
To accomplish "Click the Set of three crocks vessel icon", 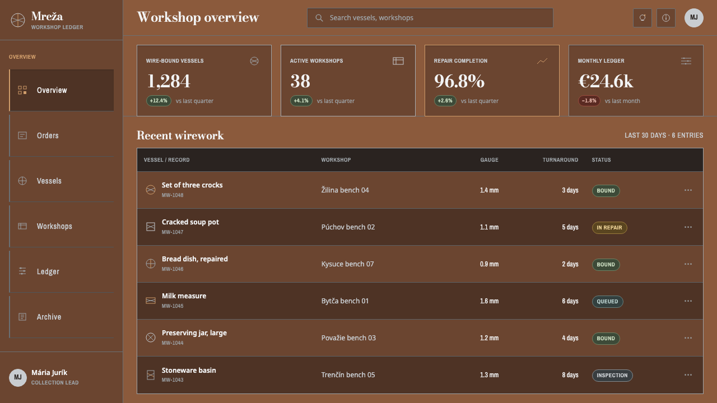I will tap(151, 190).
